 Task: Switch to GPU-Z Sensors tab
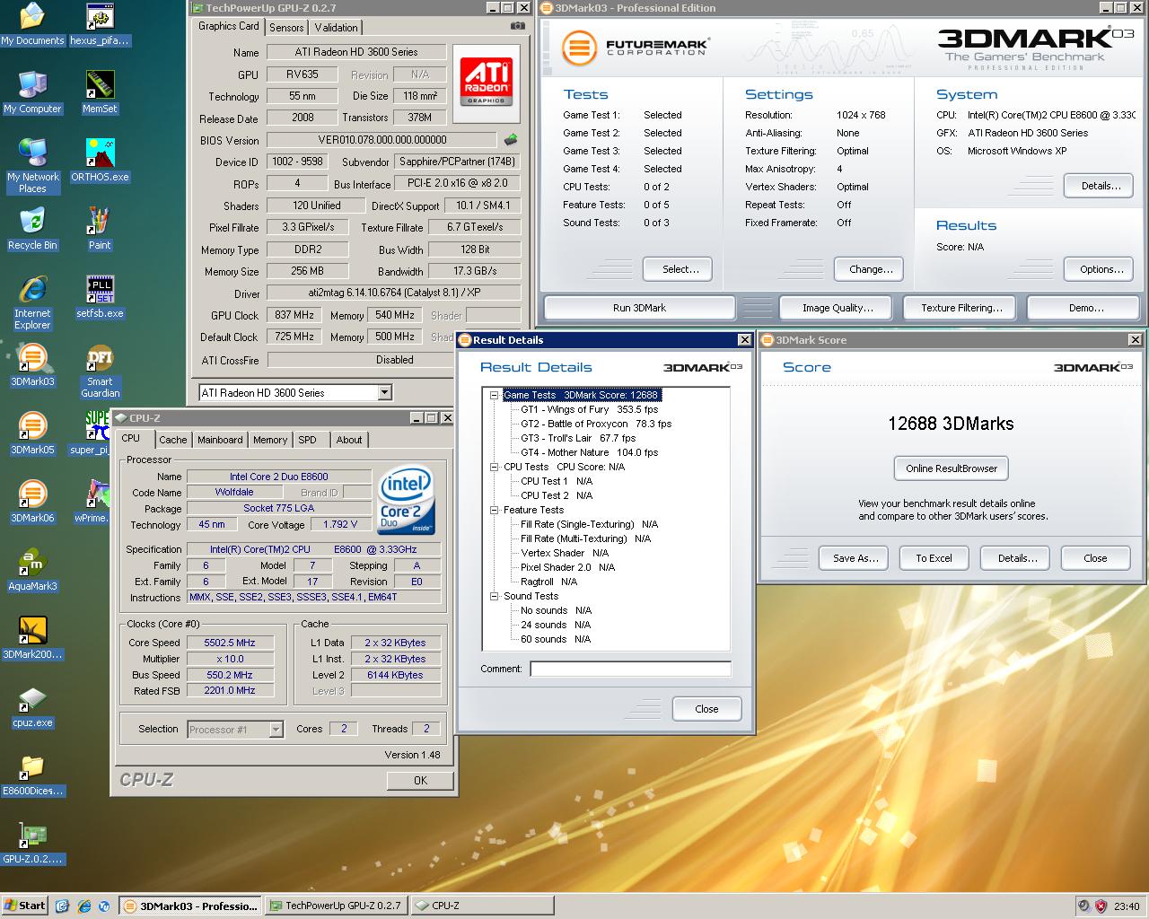tap(286, 28)
